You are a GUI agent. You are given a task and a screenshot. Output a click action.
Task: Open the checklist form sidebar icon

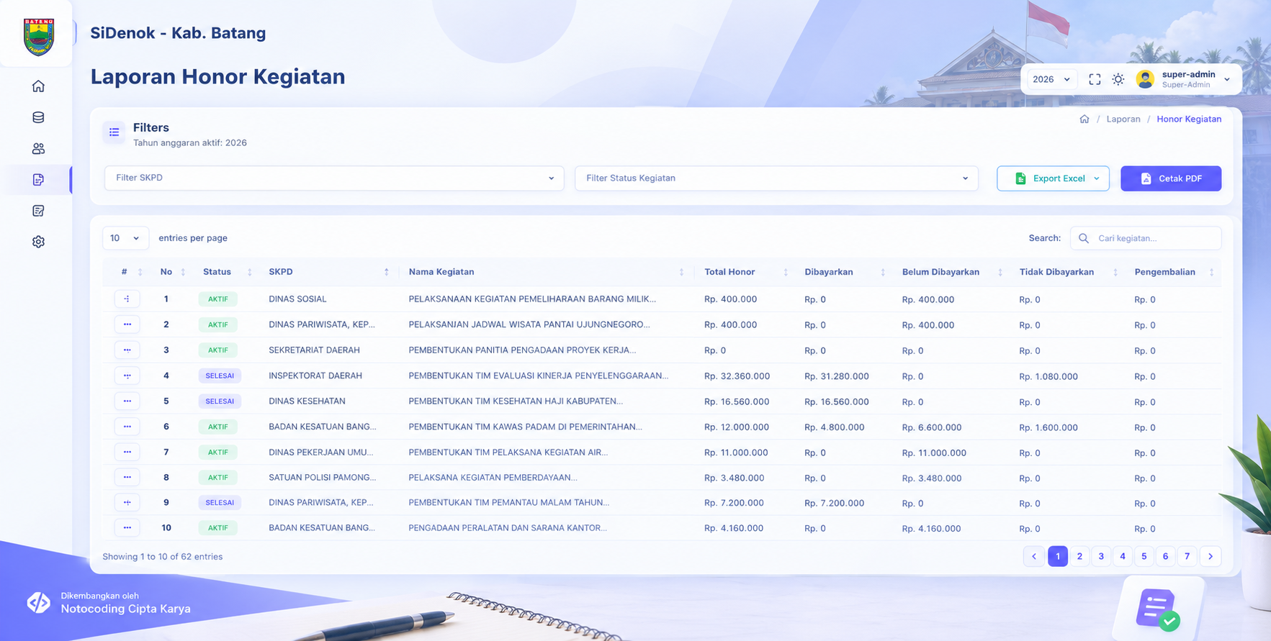(x=38, y=211)
